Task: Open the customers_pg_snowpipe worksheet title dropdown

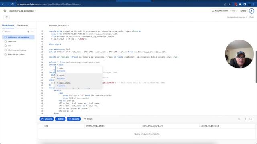Action: point(22,11)
